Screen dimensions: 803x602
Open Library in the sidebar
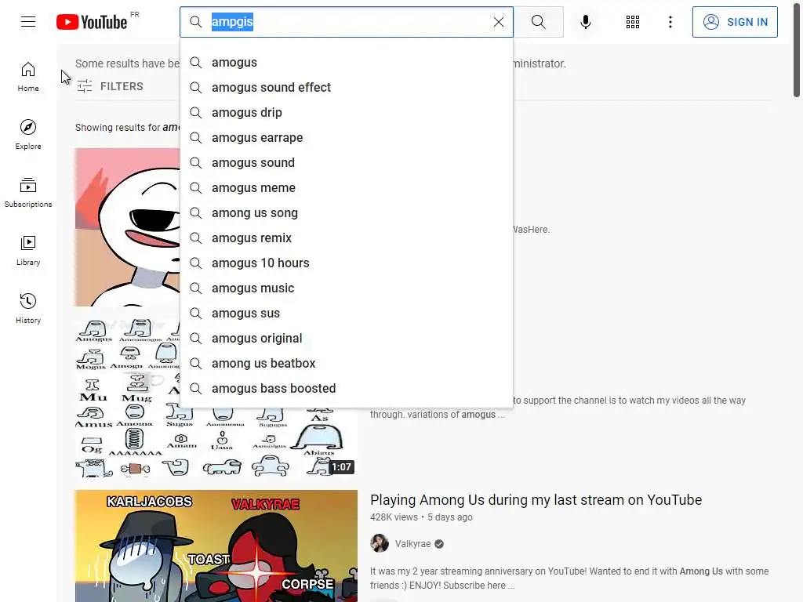[x=28, y=250]
